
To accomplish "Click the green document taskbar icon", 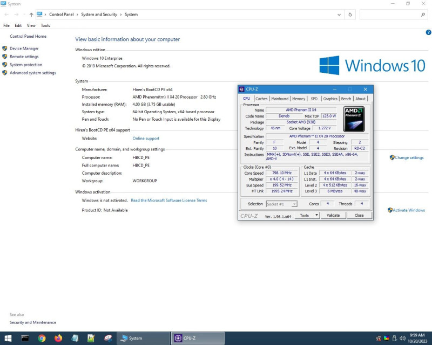I will point(91,338).
